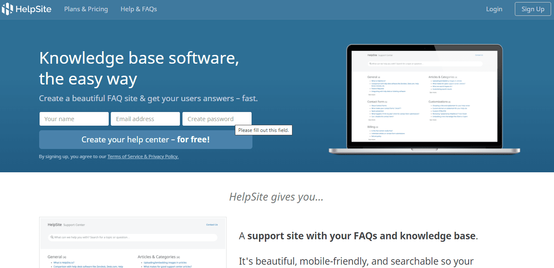Click the 'HelpSite gives you...' heading
This screenshot has height=268, width=554.
[x=277, y=196]
